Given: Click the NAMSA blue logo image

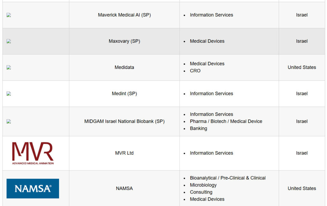Looking at the screenshot, I should (33, 188).
